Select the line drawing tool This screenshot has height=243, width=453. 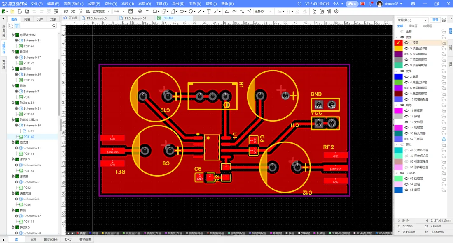[x=200, y=11]
